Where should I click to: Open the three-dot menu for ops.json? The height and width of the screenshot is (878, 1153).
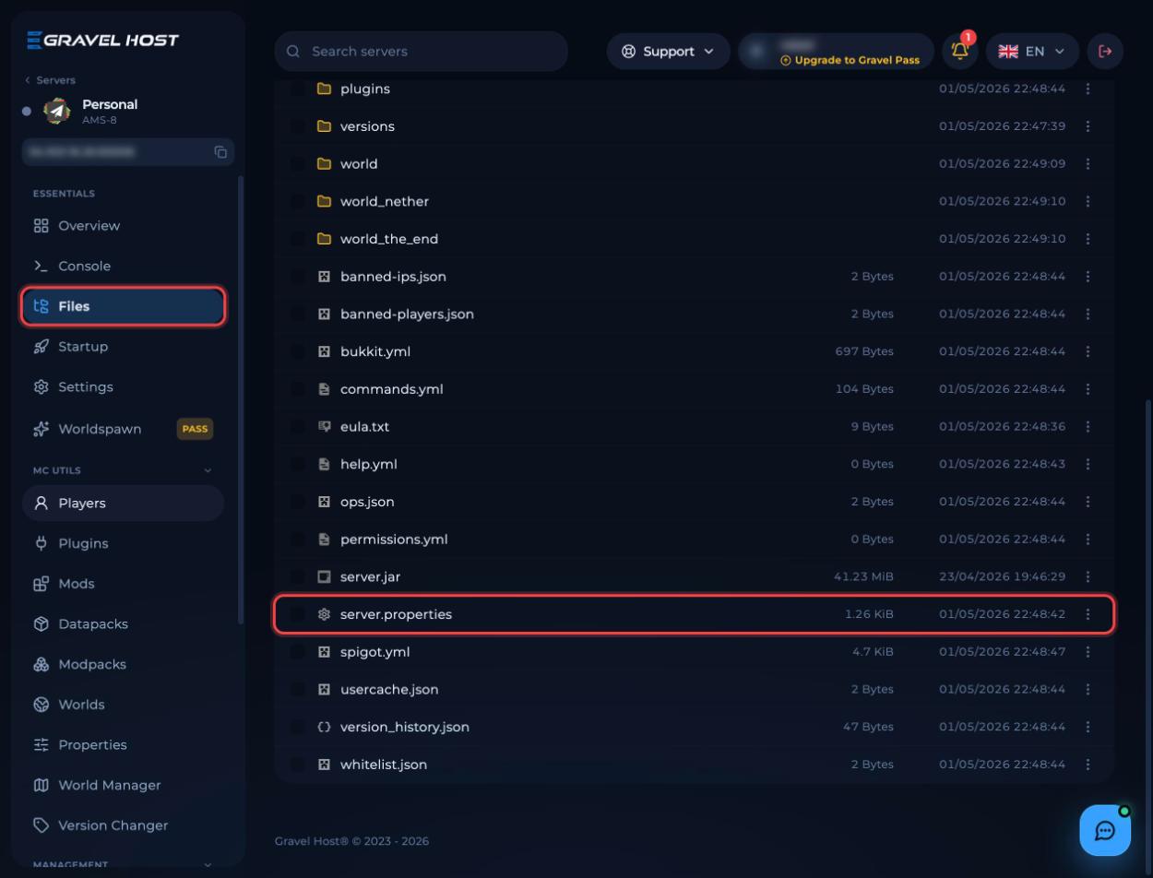(1088, 502)
